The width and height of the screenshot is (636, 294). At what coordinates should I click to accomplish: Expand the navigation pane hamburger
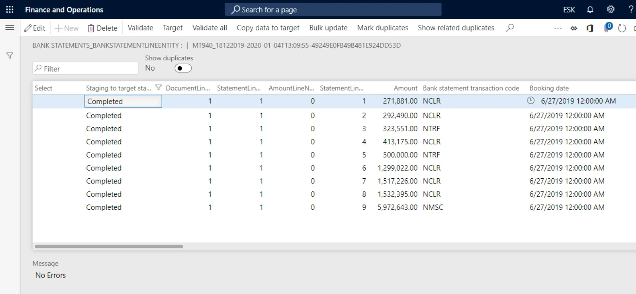[x=10, y=27]
